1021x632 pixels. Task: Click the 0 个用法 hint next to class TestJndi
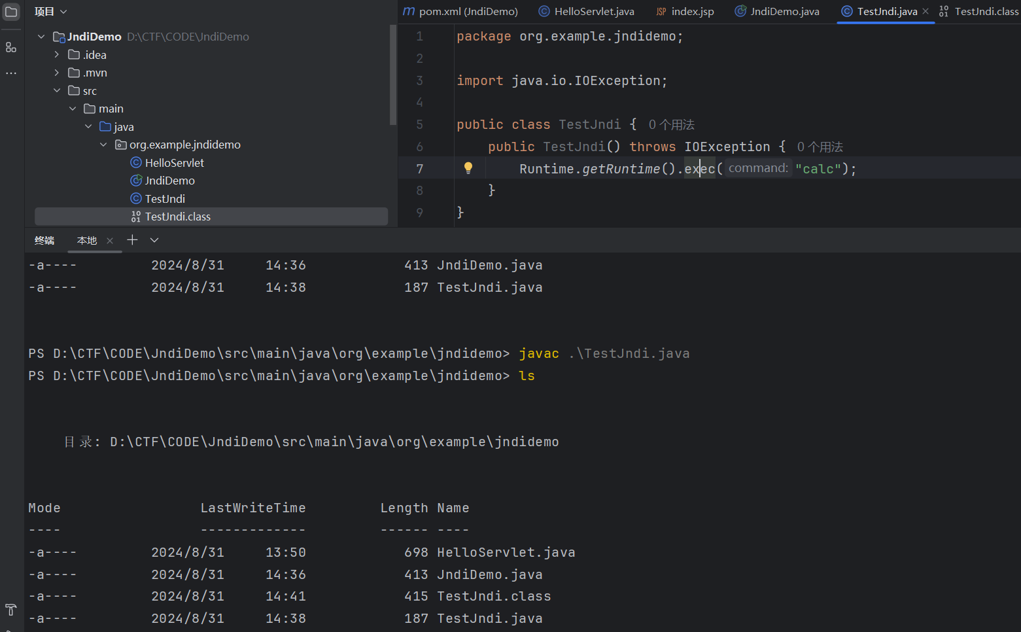[671, 124]
